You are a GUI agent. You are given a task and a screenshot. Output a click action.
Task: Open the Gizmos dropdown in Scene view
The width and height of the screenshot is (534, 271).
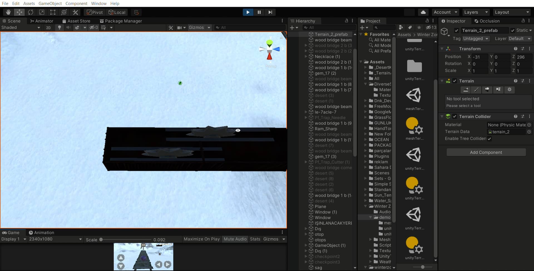199,27
